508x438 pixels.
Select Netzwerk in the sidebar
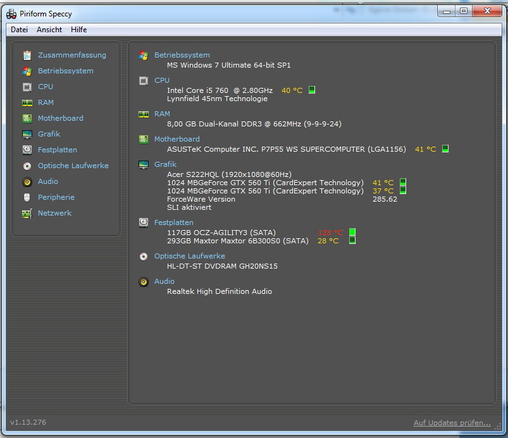tap(55, 213)
